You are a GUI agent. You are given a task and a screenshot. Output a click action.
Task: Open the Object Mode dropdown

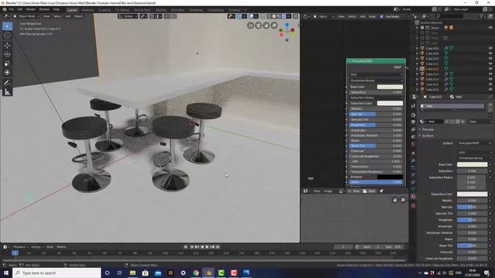(26, 16)
